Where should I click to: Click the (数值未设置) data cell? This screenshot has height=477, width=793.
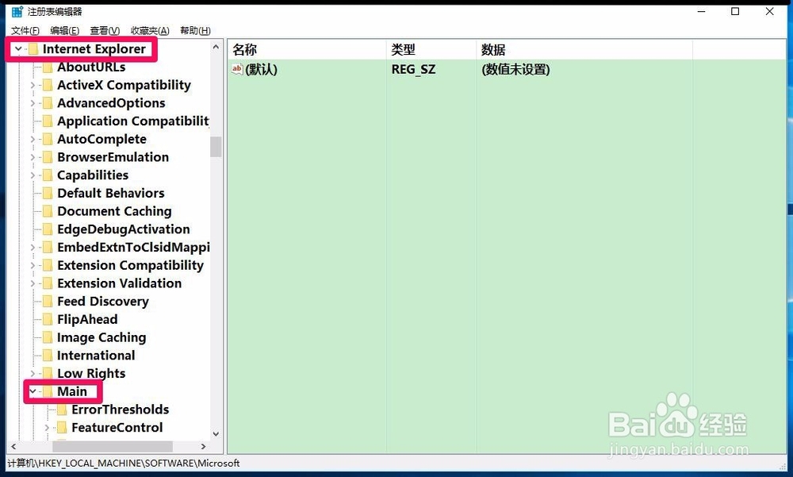pos(515,69)
